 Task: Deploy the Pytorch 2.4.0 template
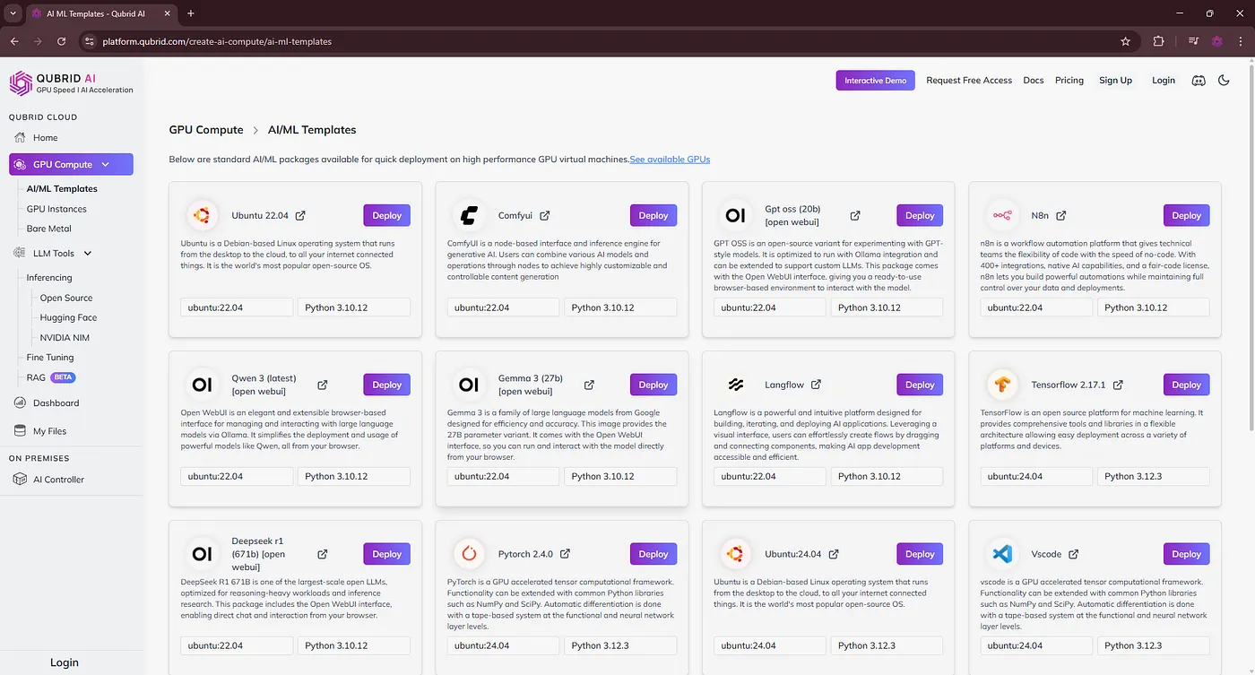[x=653, y=554]
